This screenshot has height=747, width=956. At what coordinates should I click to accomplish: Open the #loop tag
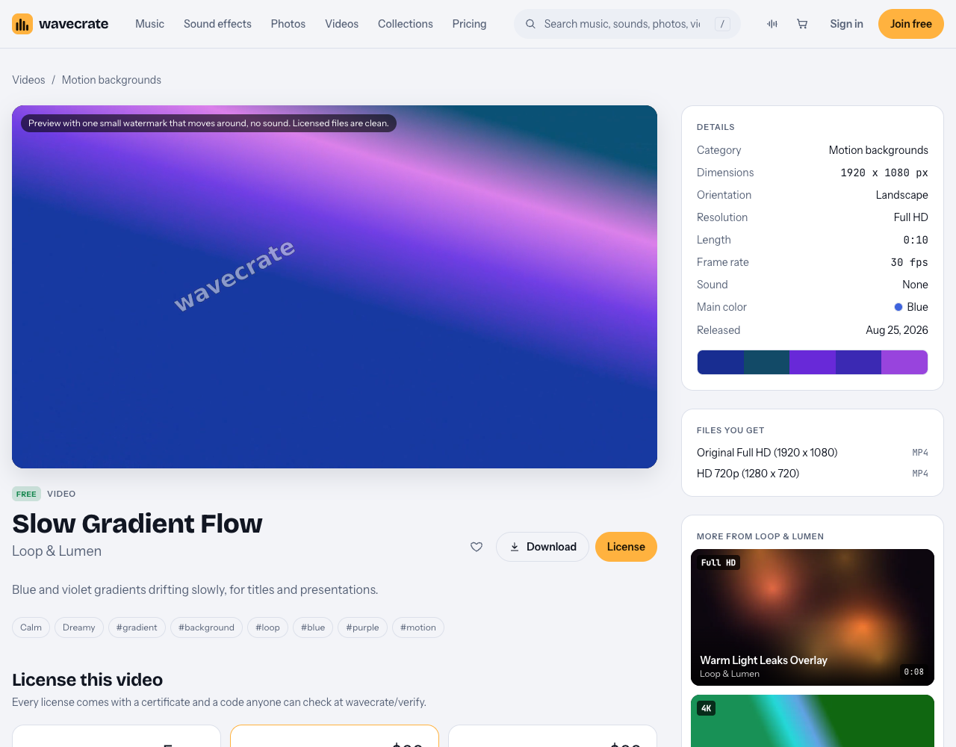coord(267,627)
